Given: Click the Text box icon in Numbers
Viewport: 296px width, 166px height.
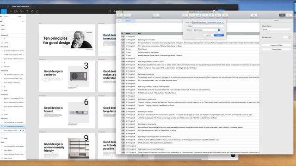Looking at the screenshot, I should click(x=205, y=15).
